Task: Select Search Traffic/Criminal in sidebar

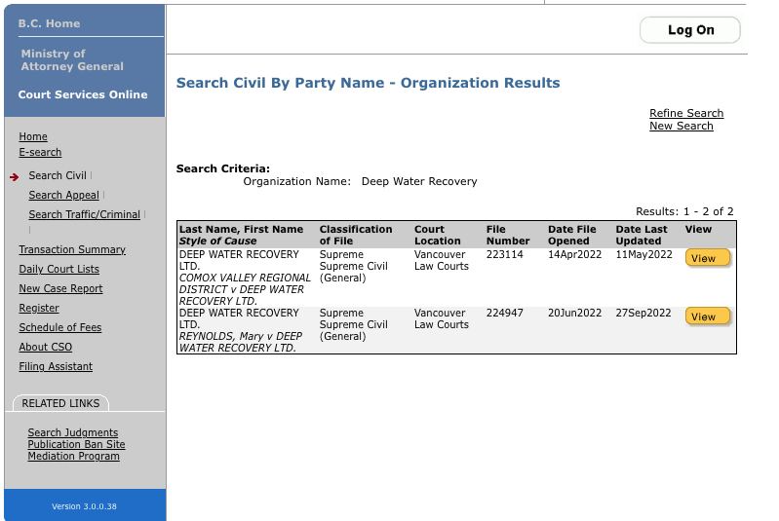Action: [84, 214]
